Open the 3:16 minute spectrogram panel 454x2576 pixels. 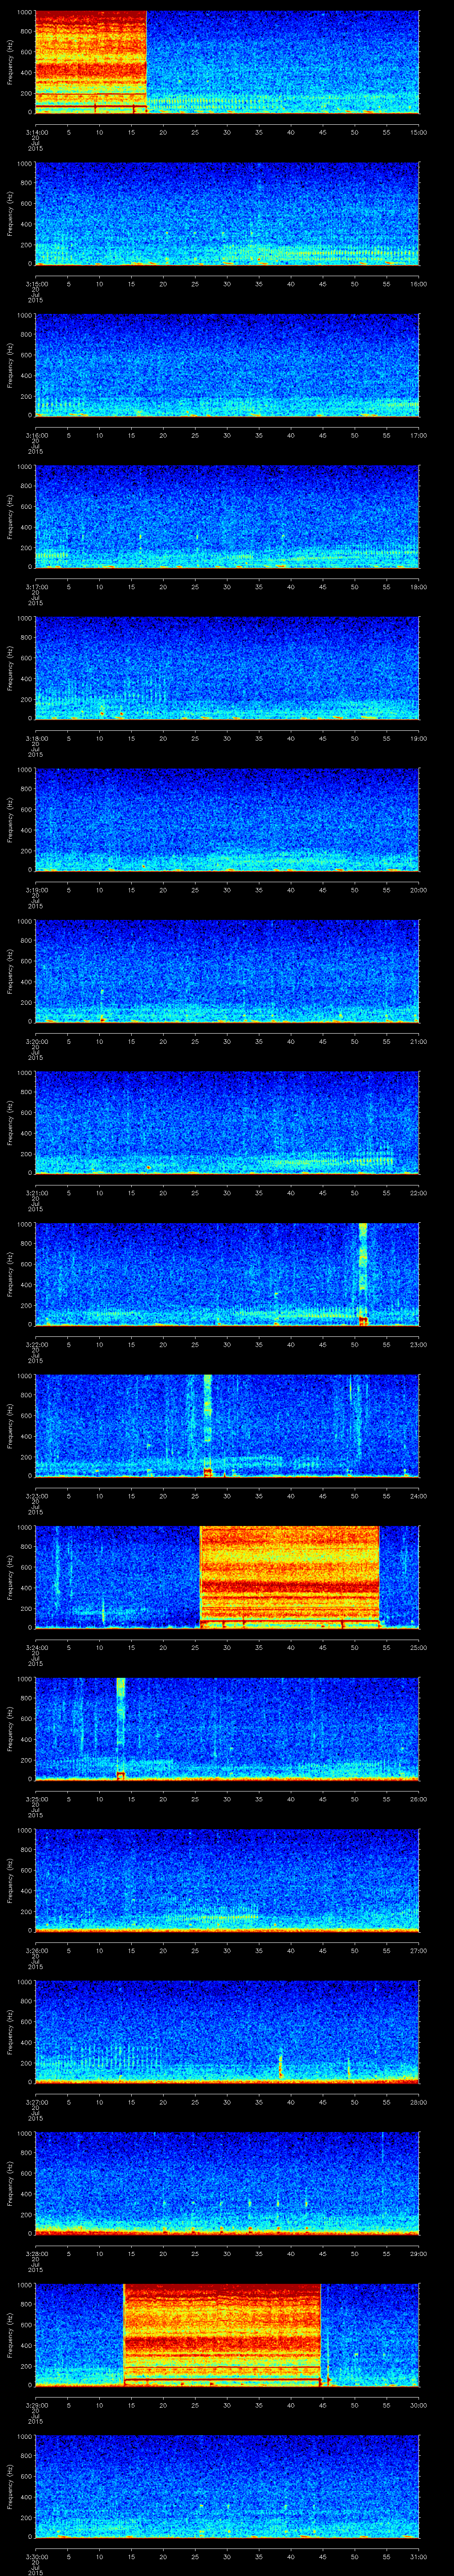tap(227, 365)
